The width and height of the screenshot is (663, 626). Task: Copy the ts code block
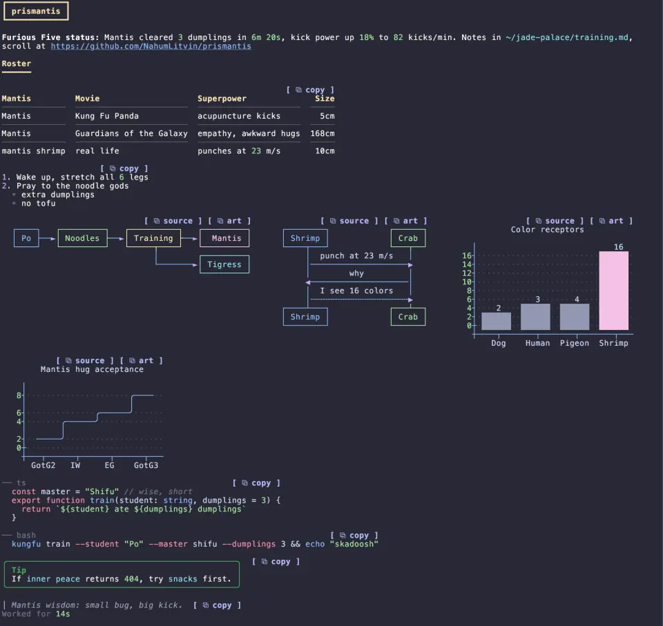click(x=256, y=482)
